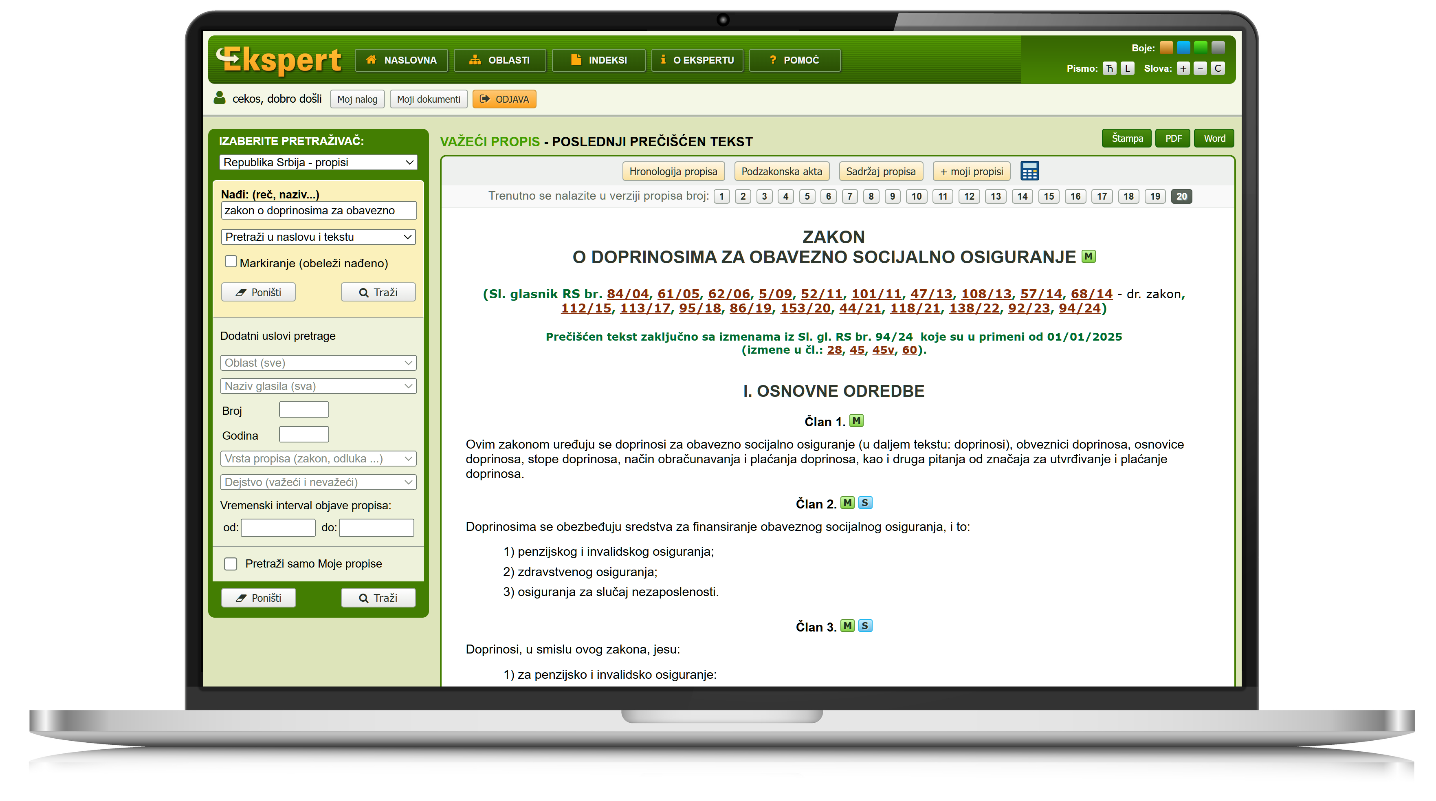Viewport: 1436px width, 801px height.
Task: Click the M icon next to the law title
Action: coord(1088,256)
